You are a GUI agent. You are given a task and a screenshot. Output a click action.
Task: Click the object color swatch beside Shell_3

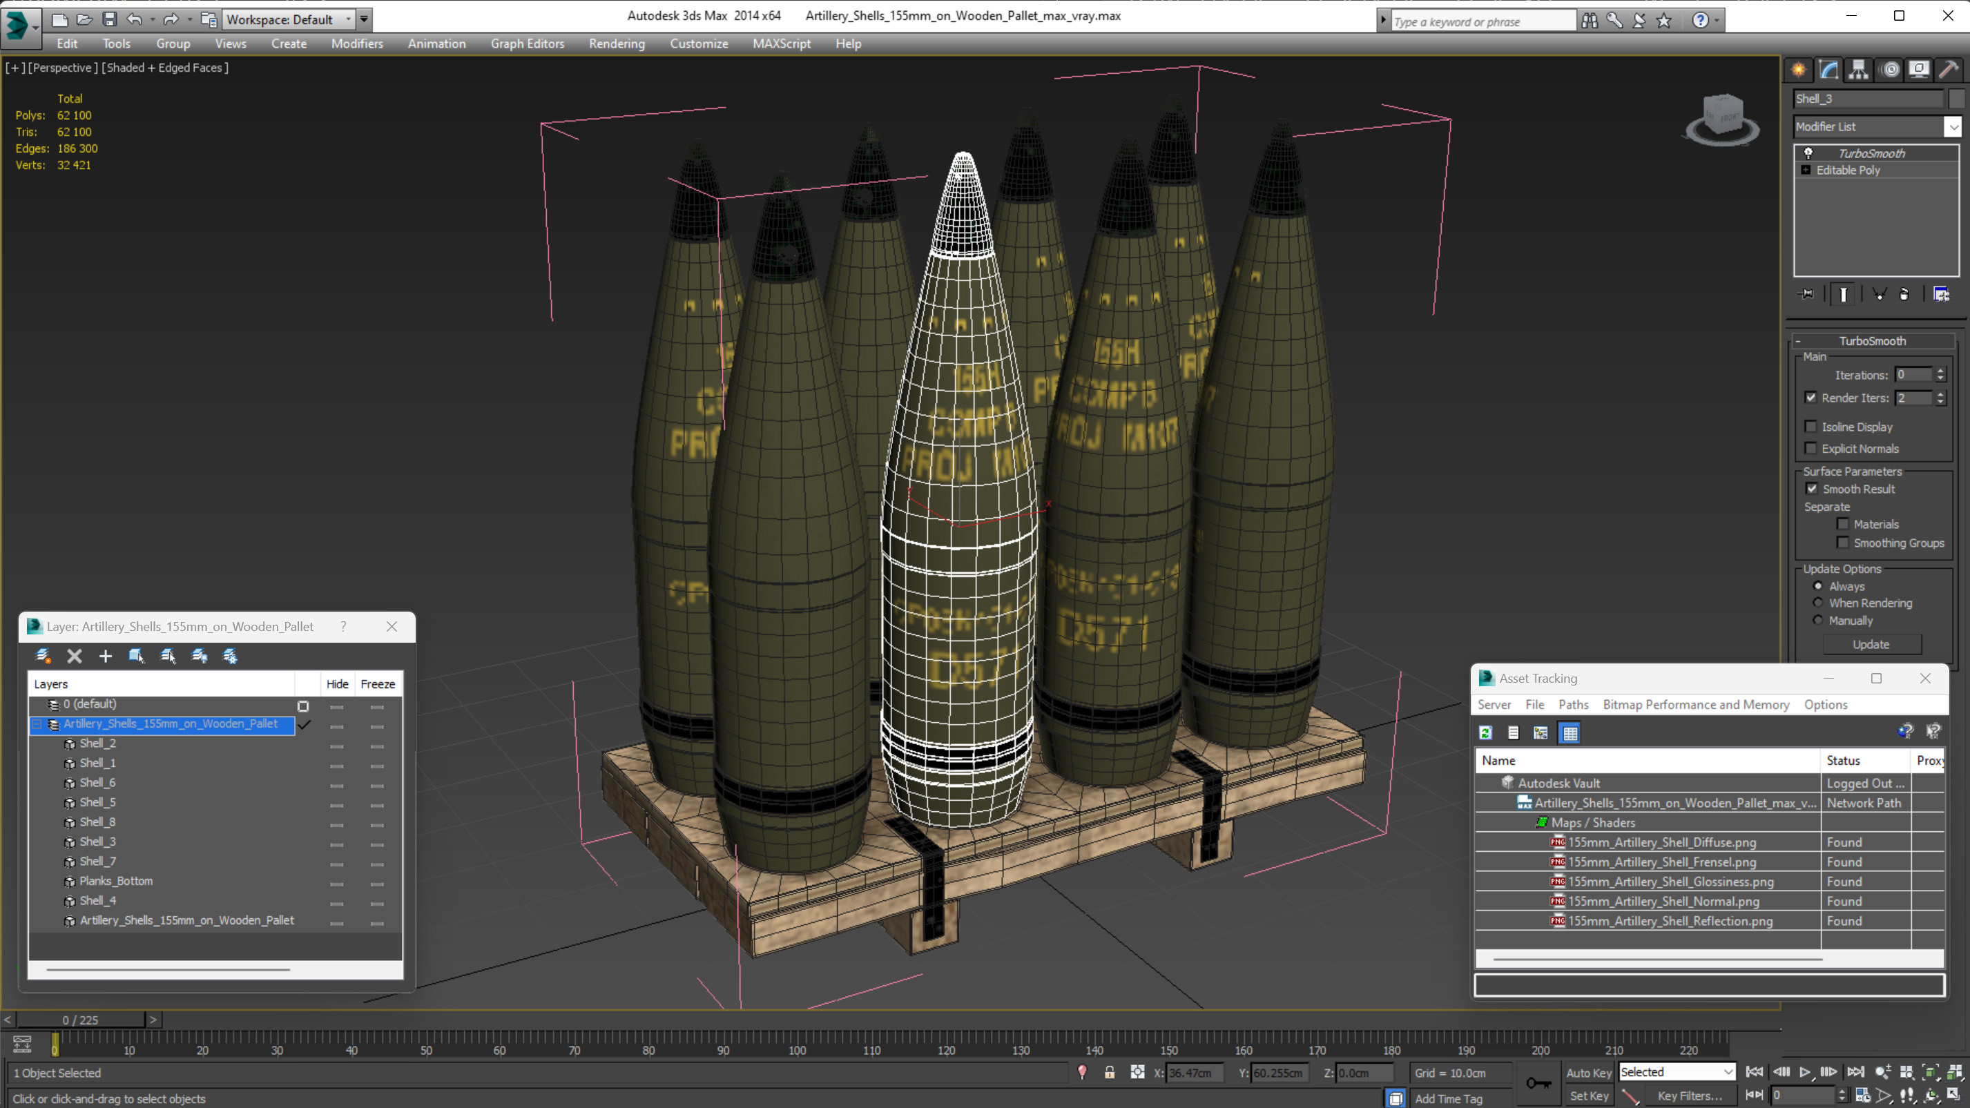tap(1957, 99)
